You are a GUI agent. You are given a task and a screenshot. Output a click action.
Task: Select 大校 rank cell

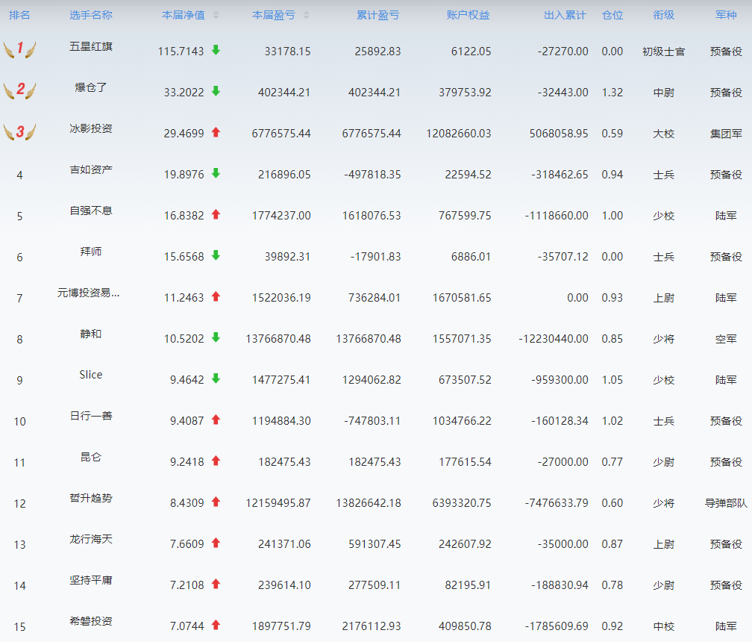664,134
